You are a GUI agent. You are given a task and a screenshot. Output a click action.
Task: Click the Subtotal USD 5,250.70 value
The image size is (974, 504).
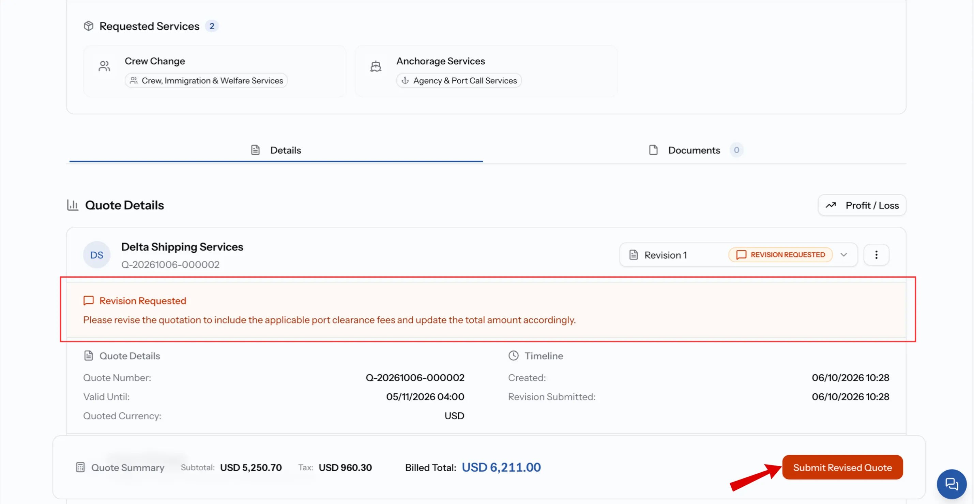[x=251, y=468]
